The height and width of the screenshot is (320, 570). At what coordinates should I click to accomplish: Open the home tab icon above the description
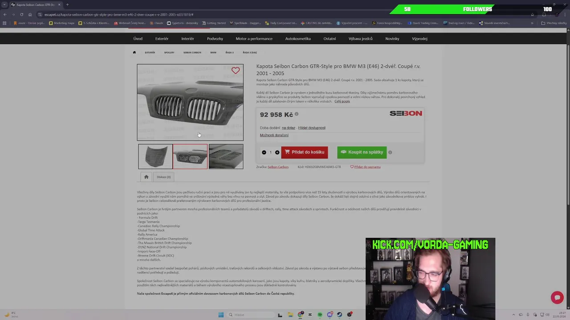[146, 177]
